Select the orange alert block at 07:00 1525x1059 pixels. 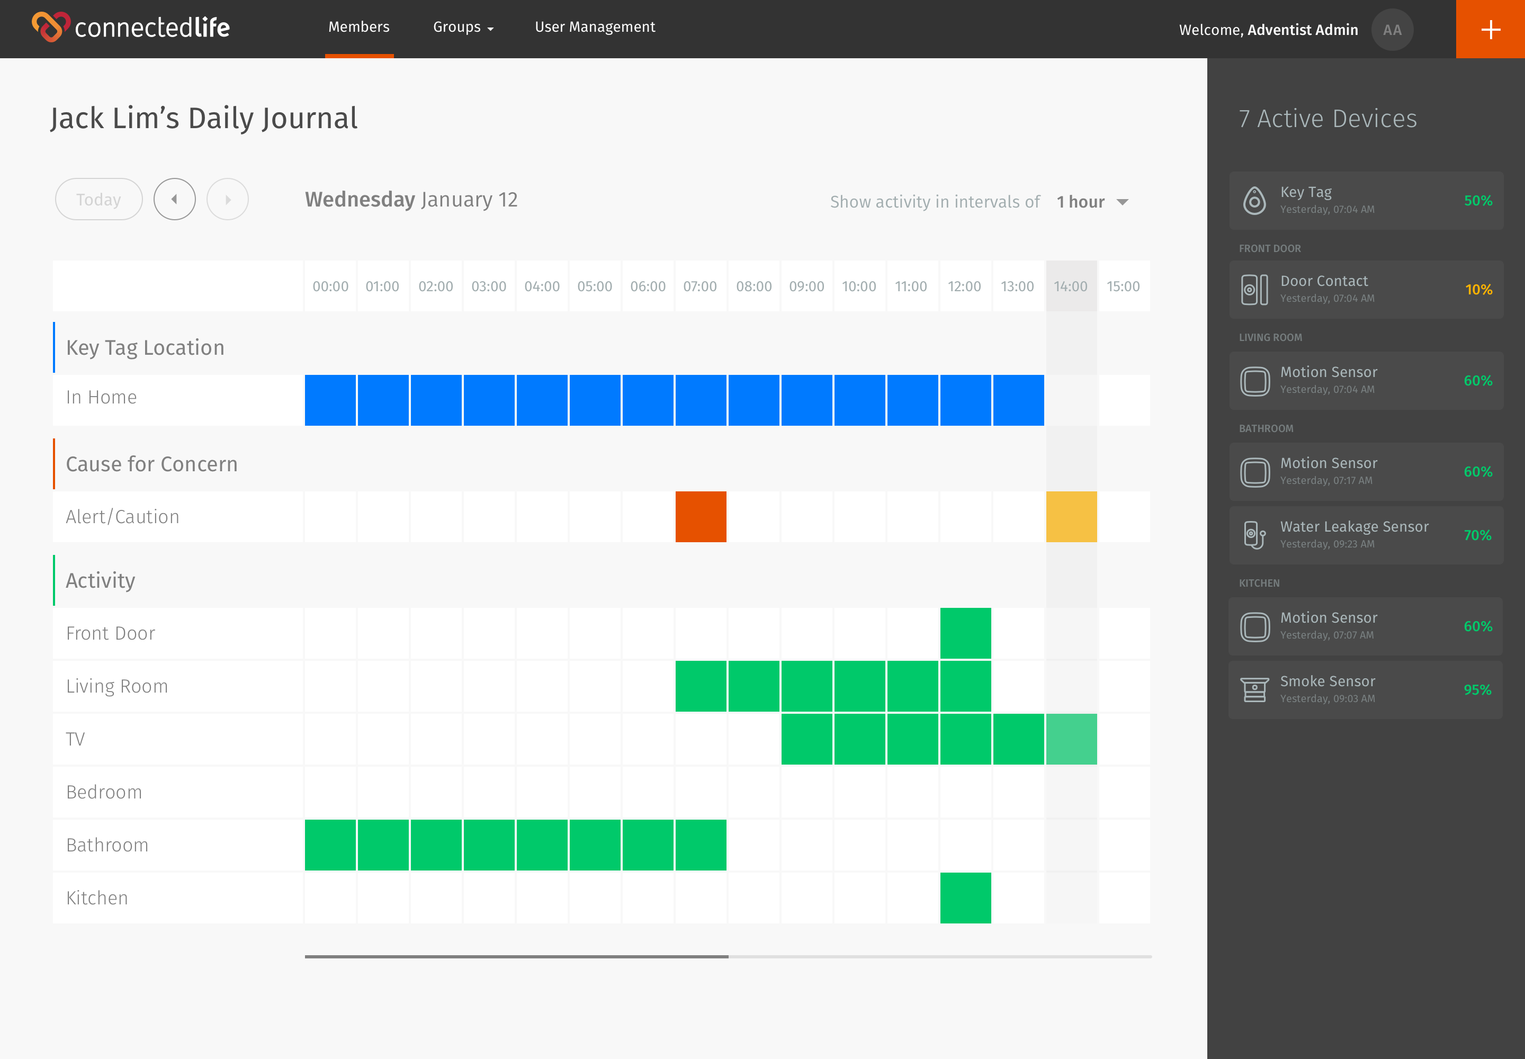(701, 517)
